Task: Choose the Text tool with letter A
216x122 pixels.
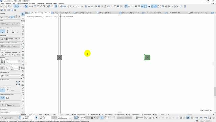Action: tap(23, 81)
